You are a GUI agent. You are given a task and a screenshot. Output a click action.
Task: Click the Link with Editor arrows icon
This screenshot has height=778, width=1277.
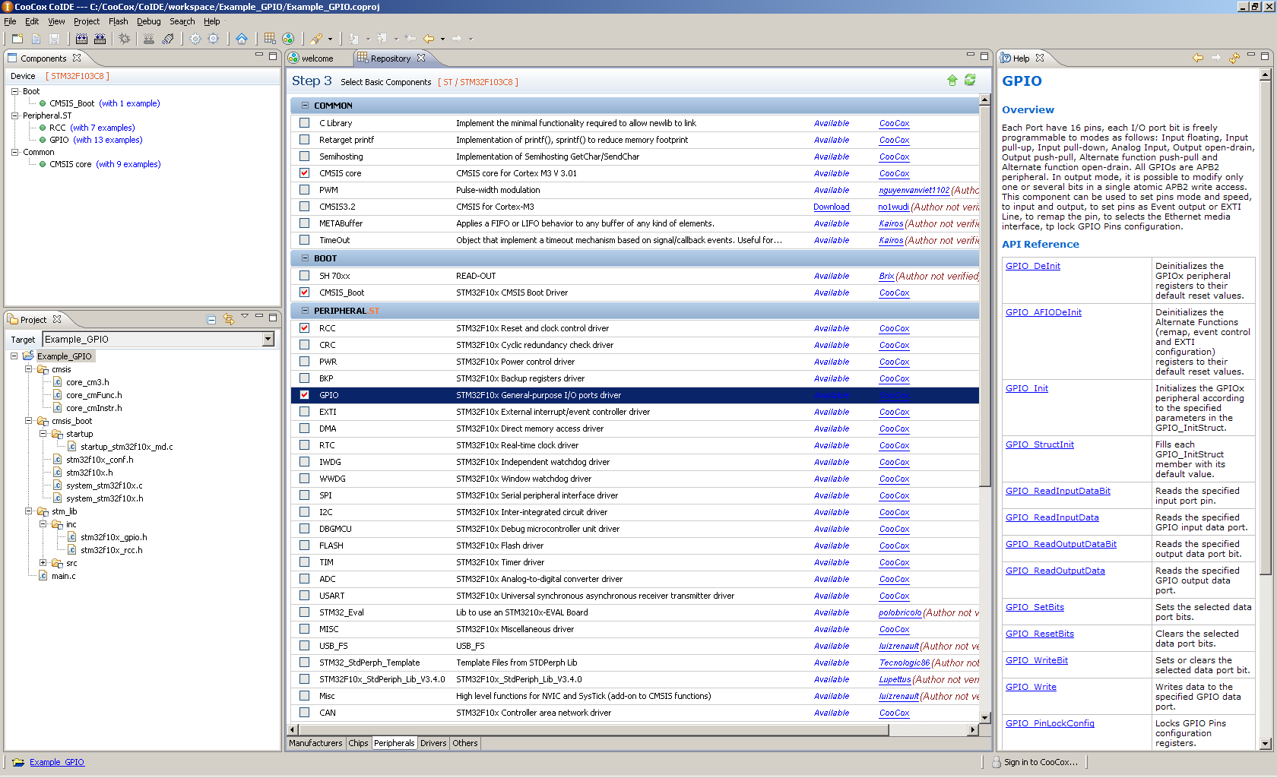click(228, 320)
